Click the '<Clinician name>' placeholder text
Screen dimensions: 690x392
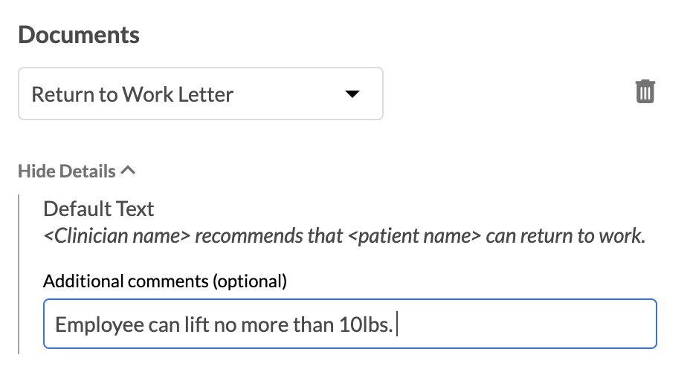pyautogui.click(x=115, y=237)
